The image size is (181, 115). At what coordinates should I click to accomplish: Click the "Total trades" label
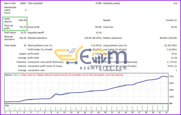tap(10, 45)
